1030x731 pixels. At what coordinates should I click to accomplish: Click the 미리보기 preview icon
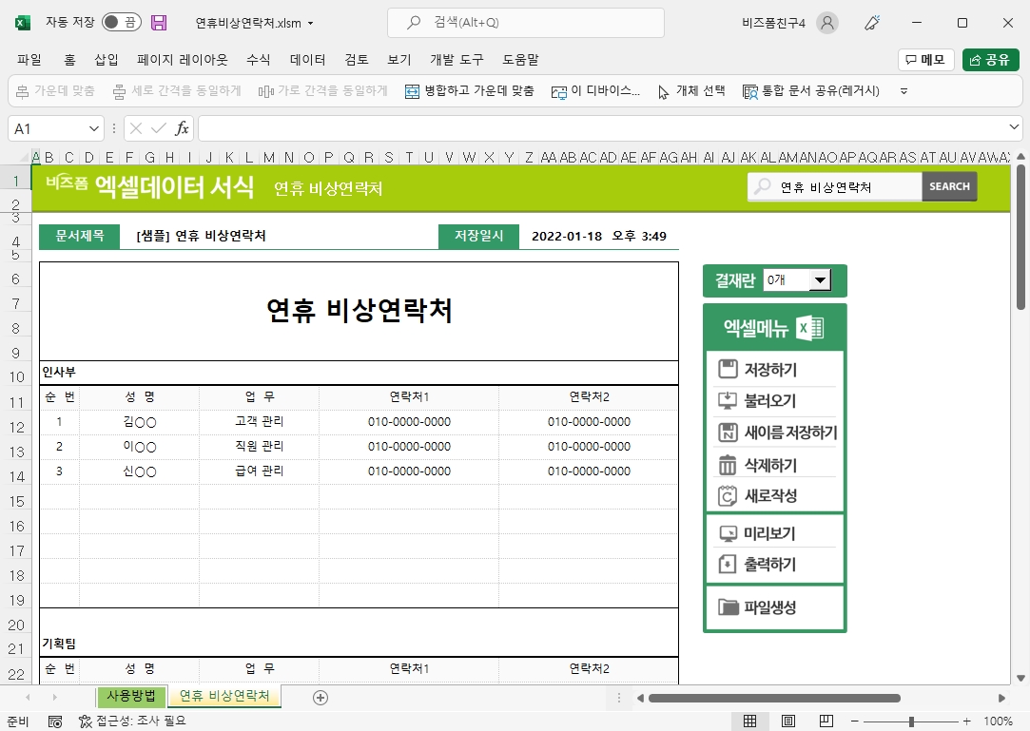[729, 533]
